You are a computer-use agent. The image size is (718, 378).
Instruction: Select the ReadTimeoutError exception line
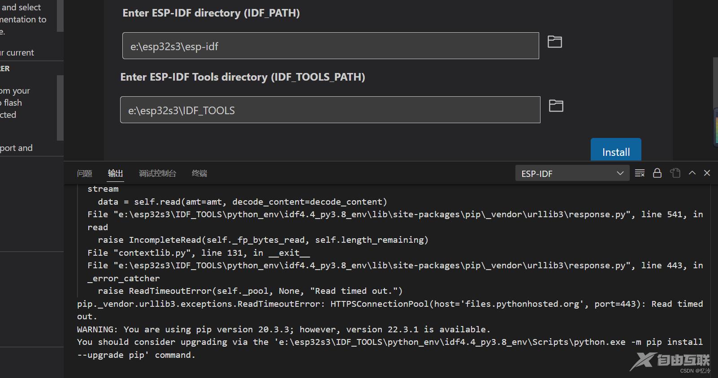(390, 310)
